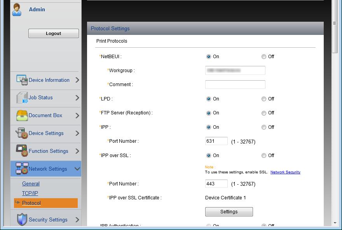Disable FTP Server (Reception)
342x230 pixels.
click(264, 113)
